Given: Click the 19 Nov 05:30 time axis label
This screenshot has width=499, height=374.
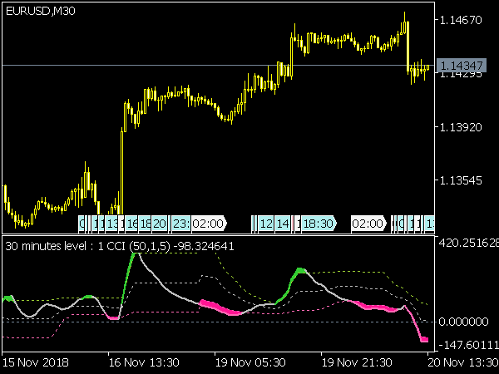Looking at the screenshot, I should point(250,362).
